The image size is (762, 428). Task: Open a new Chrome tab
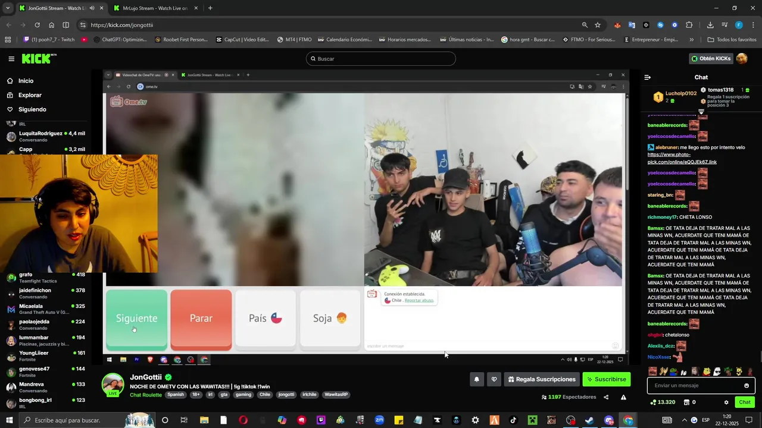click(210, 8)
